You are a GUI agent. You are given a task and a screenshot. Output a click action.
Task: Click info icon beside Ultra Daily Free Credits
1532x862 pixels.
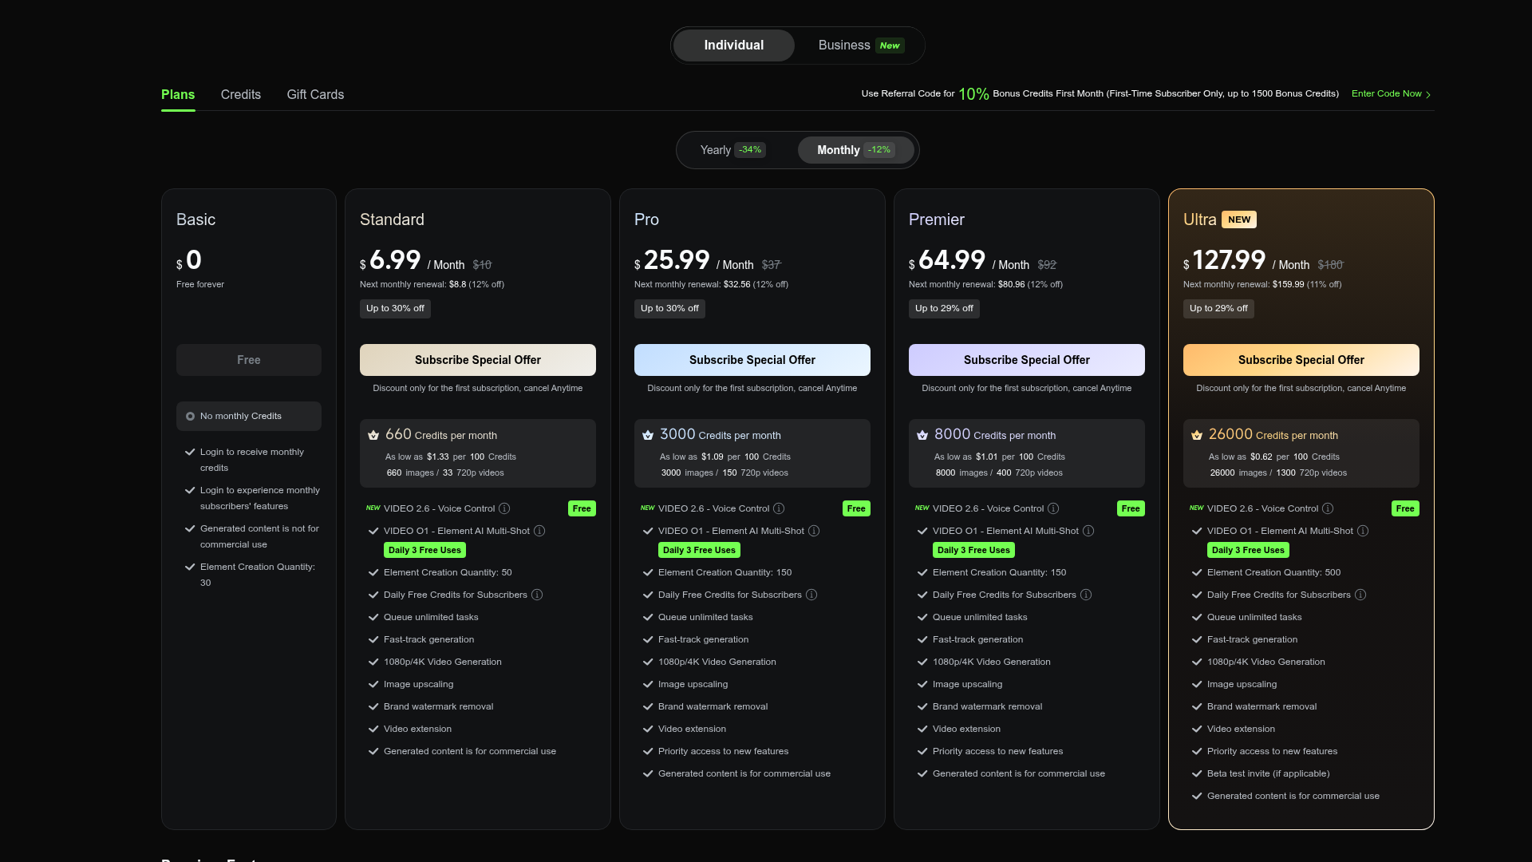pyautogui.click(x=1360, y=595)
